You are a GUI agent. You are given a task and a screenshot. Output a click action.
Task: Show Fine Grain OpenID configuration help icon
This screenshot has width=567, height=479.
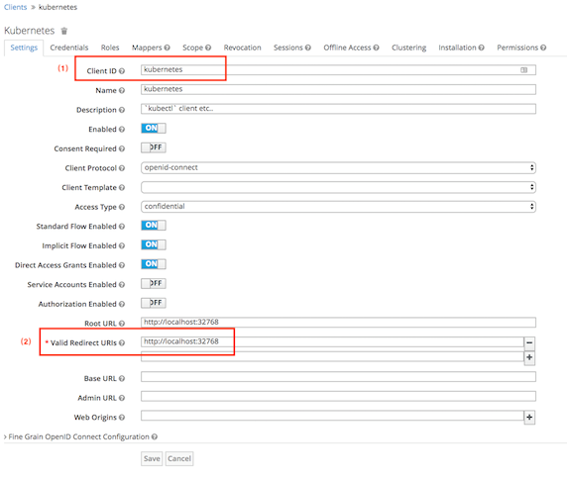(x=155, y=436)
